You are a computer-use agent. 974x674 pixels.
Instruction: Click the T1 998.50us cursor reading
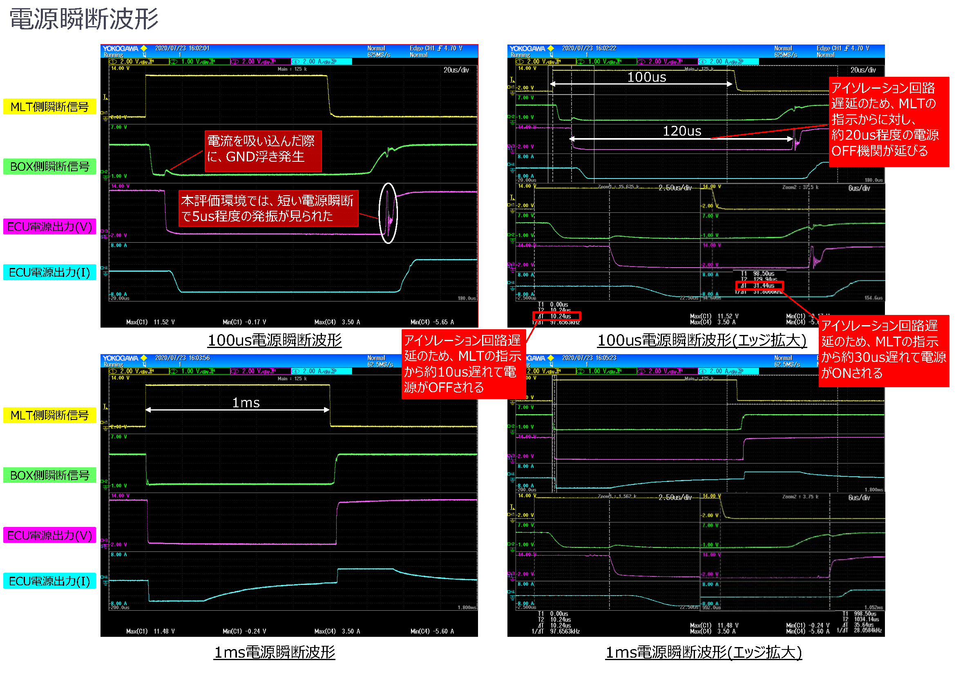click(x=859, y=614)
